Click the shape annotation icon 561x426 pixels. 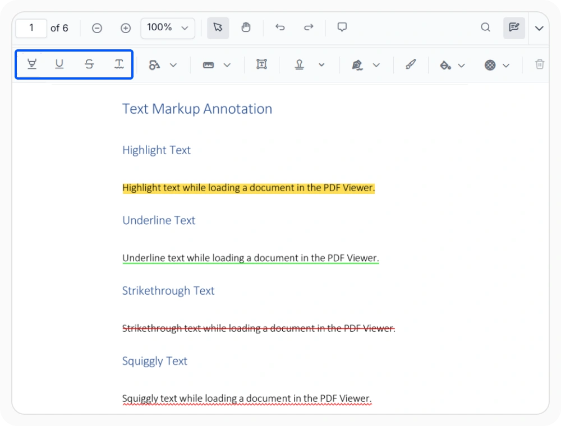tap(154, 65)
